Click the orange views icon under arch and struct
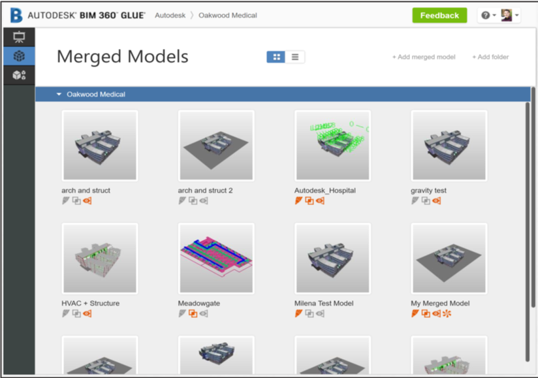Image resolution: width=538 pixels, height=378 pixels. tap(87, 200)
